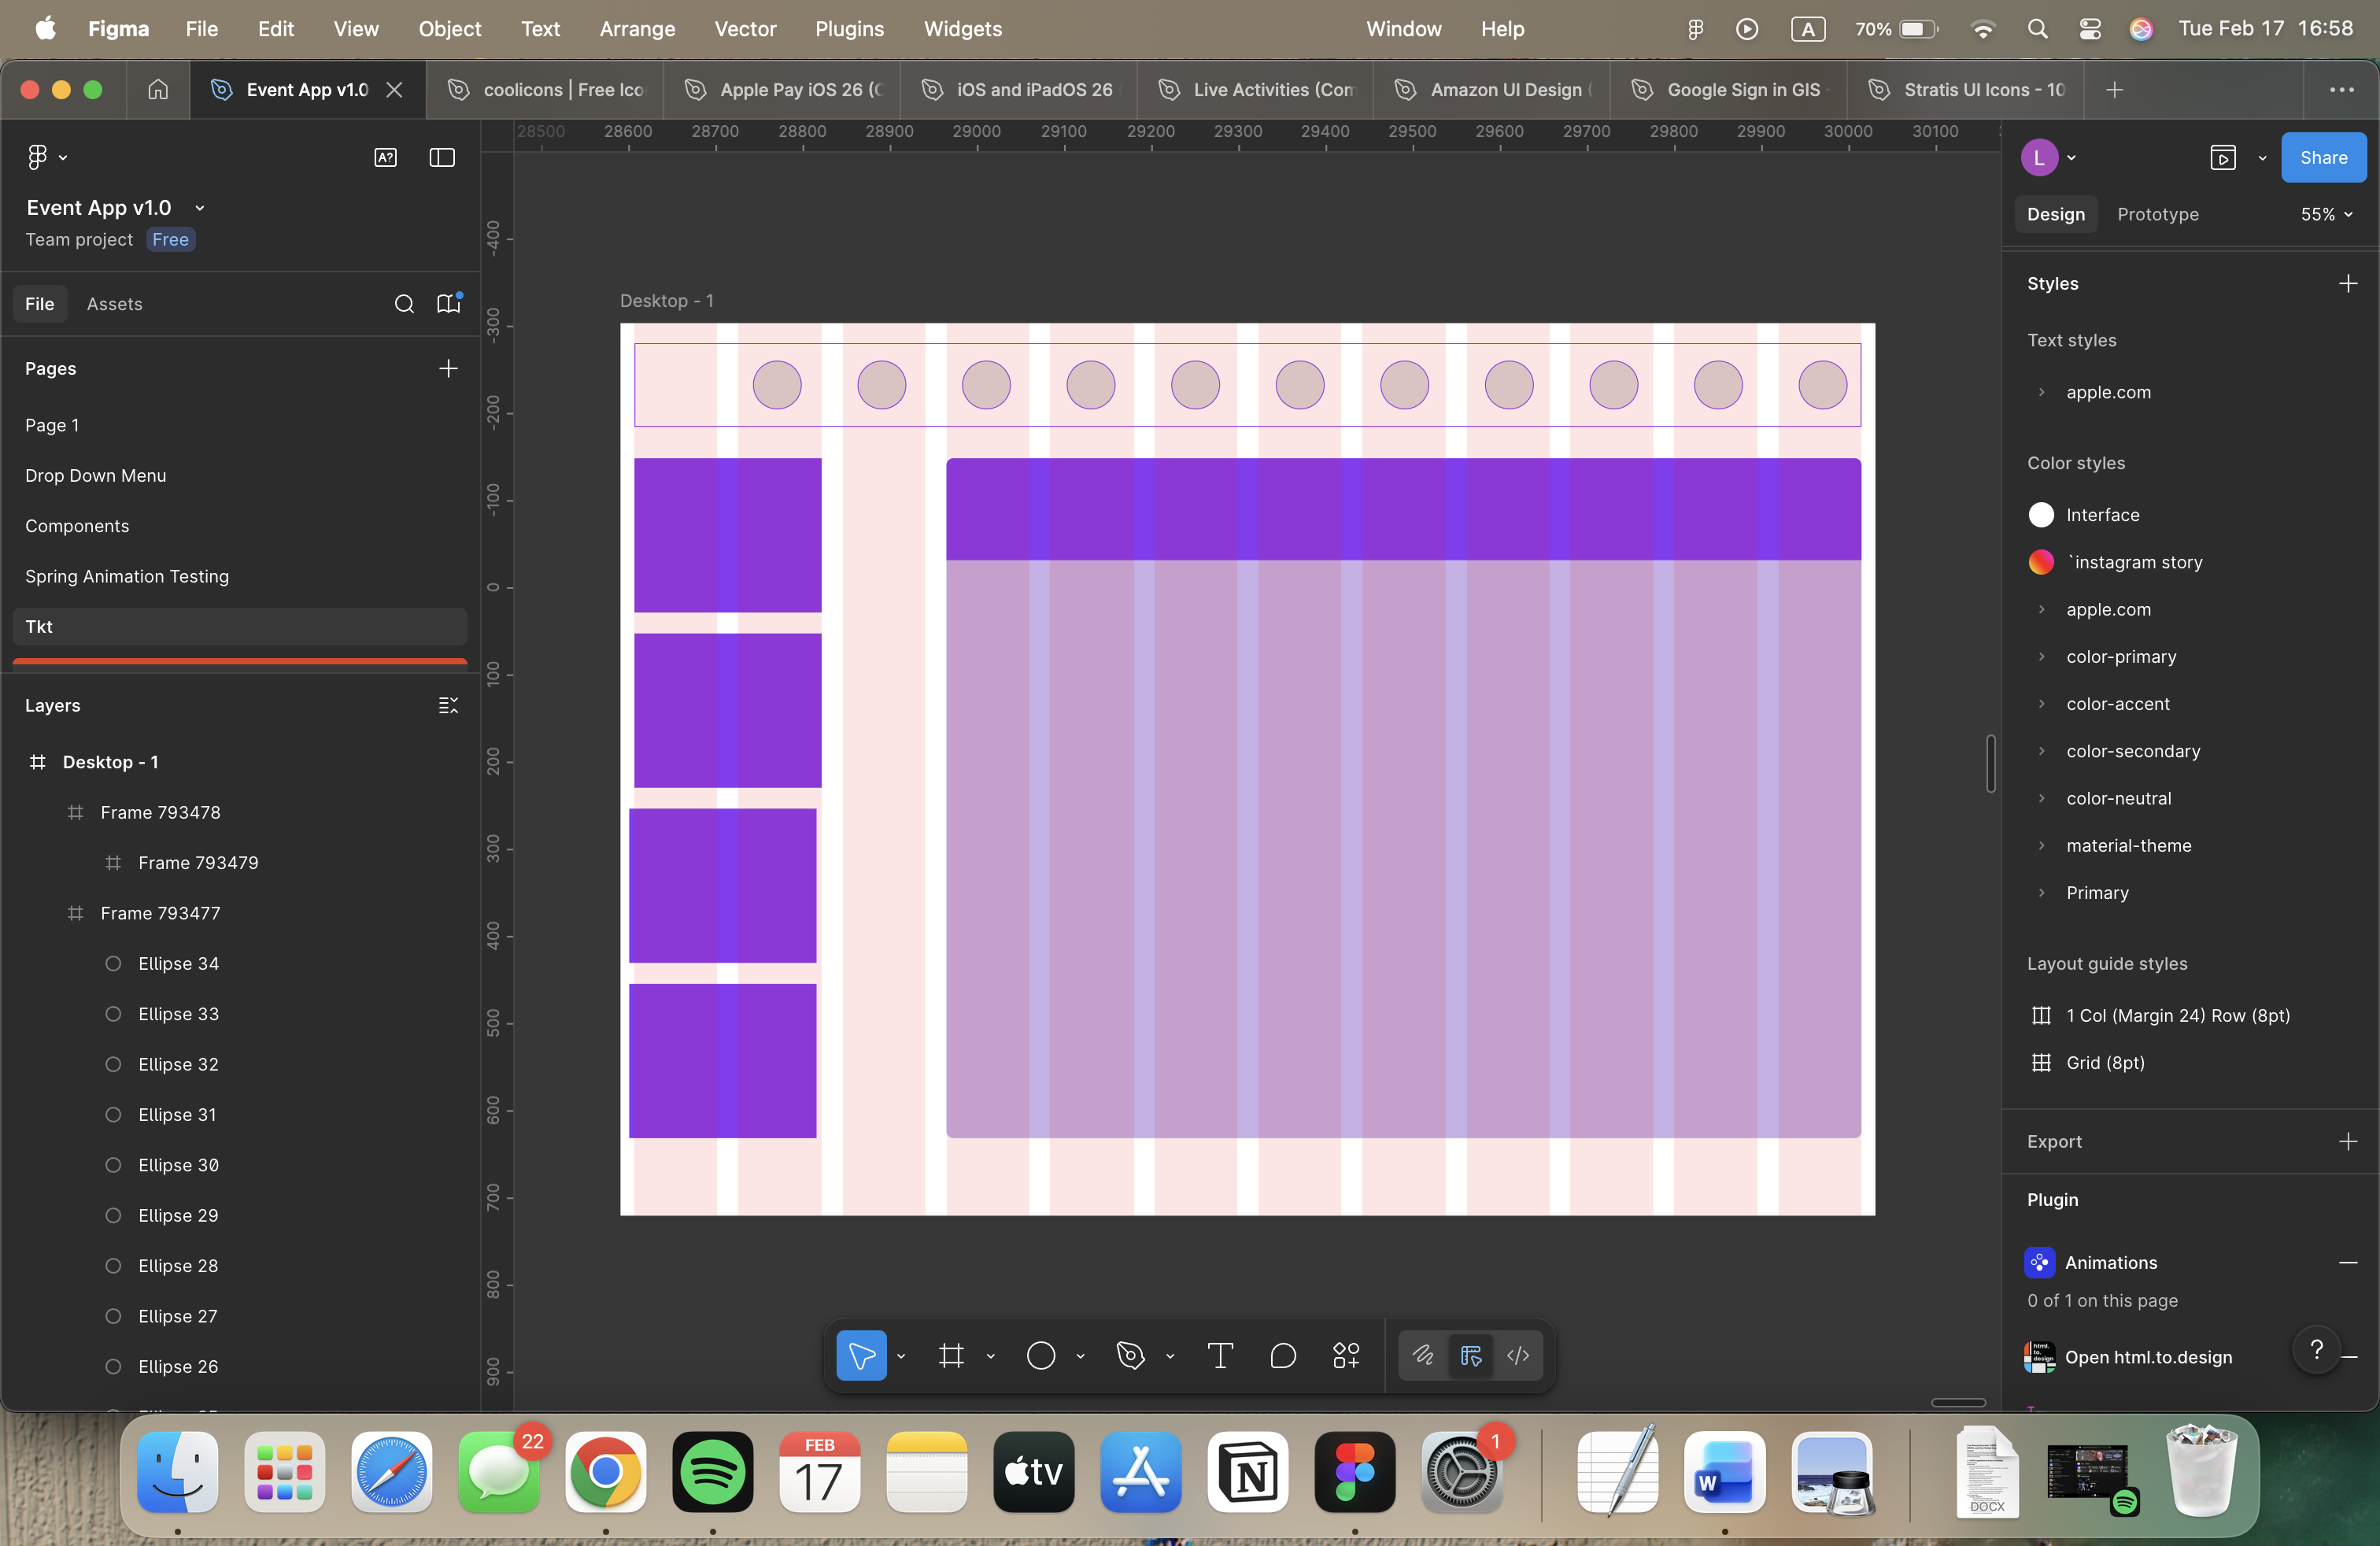Click the Share button
The height and width of the screenshot is (1546, 2380).
(x=2323, y=157)
